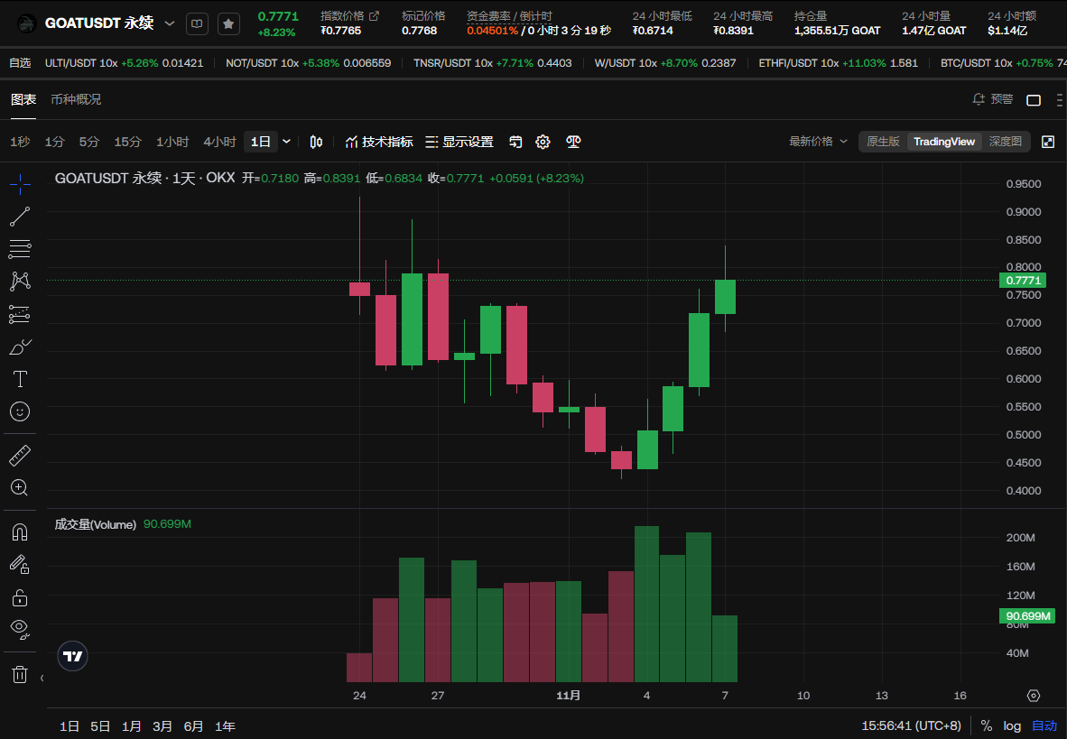This screenshot has height=739, width=1067.
Task: Set time range to 5日
Action: tap(100, 726)
